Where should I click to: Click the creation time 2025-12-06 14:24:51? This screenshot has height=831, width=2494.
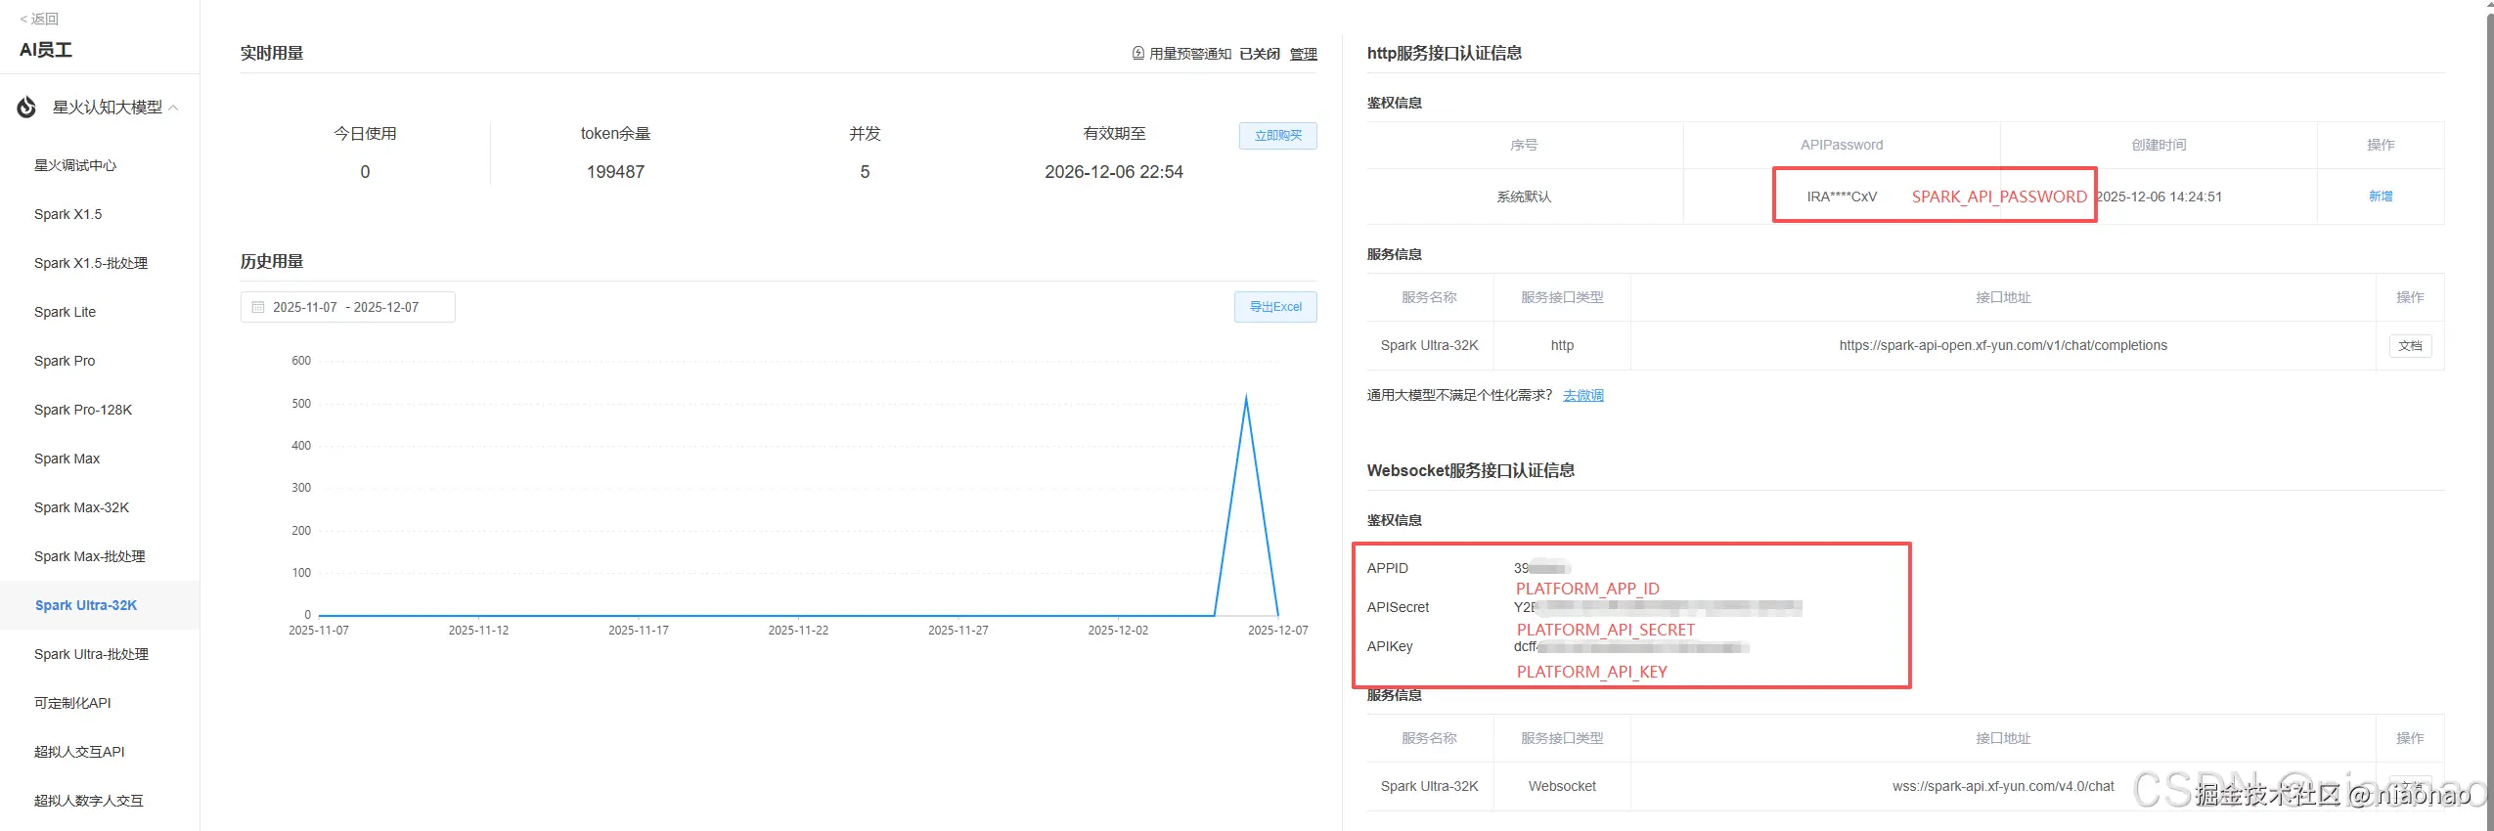(x=2159, y=197)
